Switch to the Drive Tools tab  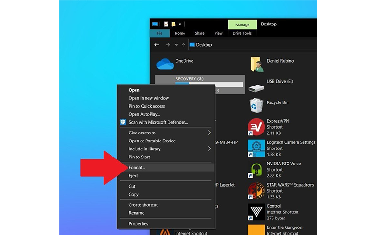pos(242,33)
